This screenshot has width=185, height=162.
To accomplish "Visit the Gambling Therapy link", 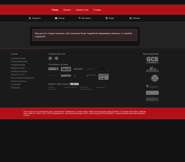I will (x=70, y=87).
